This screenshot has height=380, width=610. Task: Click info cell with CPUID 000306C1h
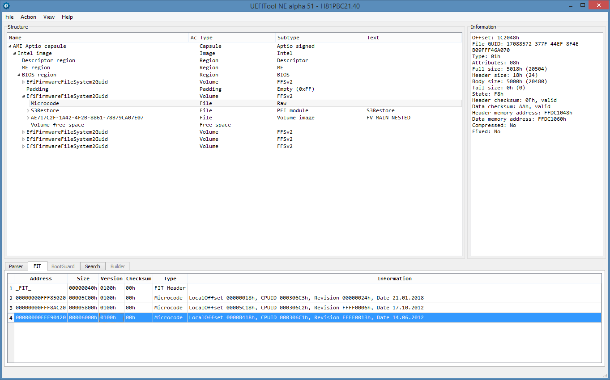click(394, 317)
